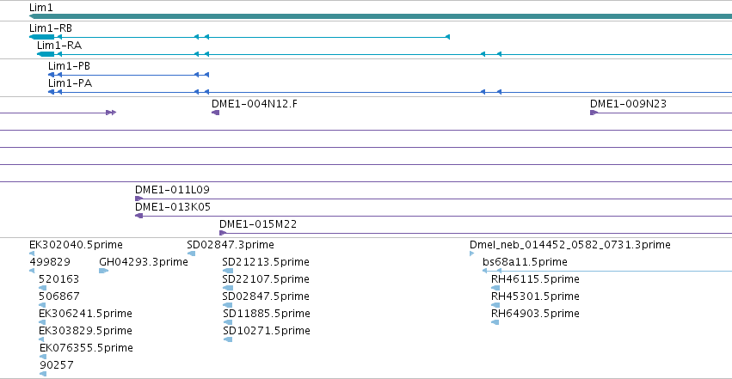732x379 pixels.
Task: Select the Lim1-RB transcript label
Action: pyautogui.click(x=51, y=28)
